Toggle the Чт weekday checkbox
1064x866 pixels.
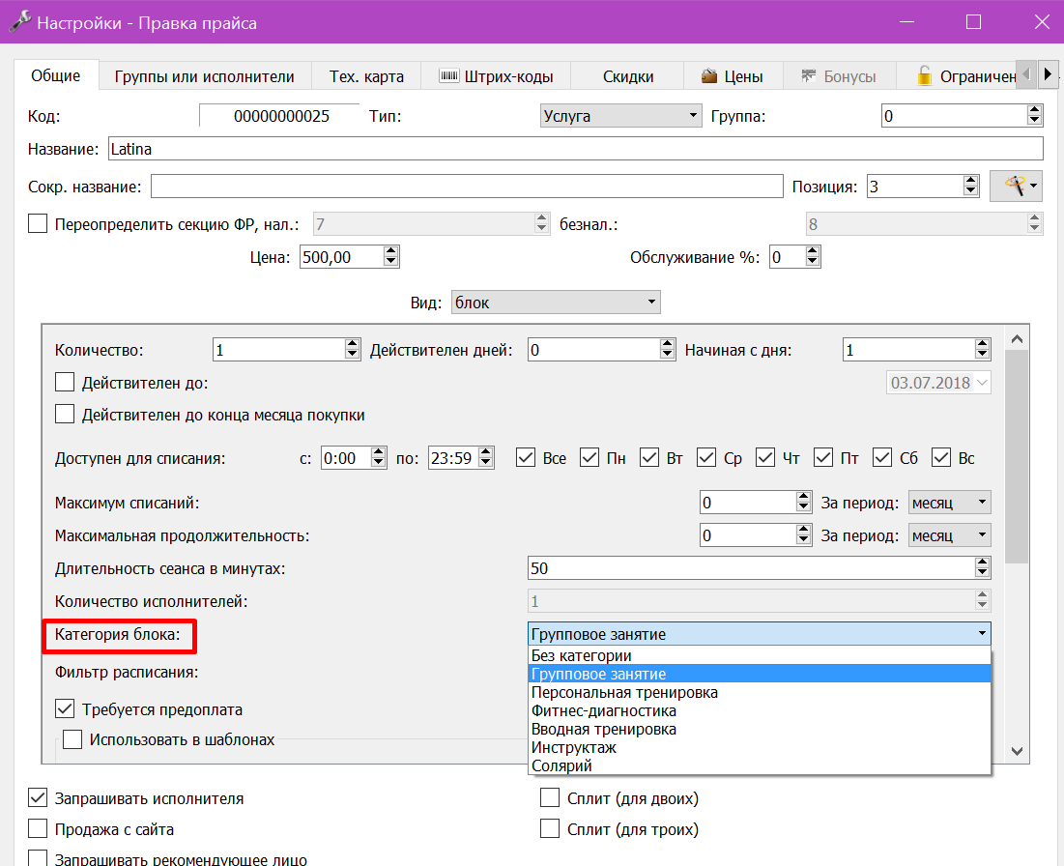(x=765, y=457)
